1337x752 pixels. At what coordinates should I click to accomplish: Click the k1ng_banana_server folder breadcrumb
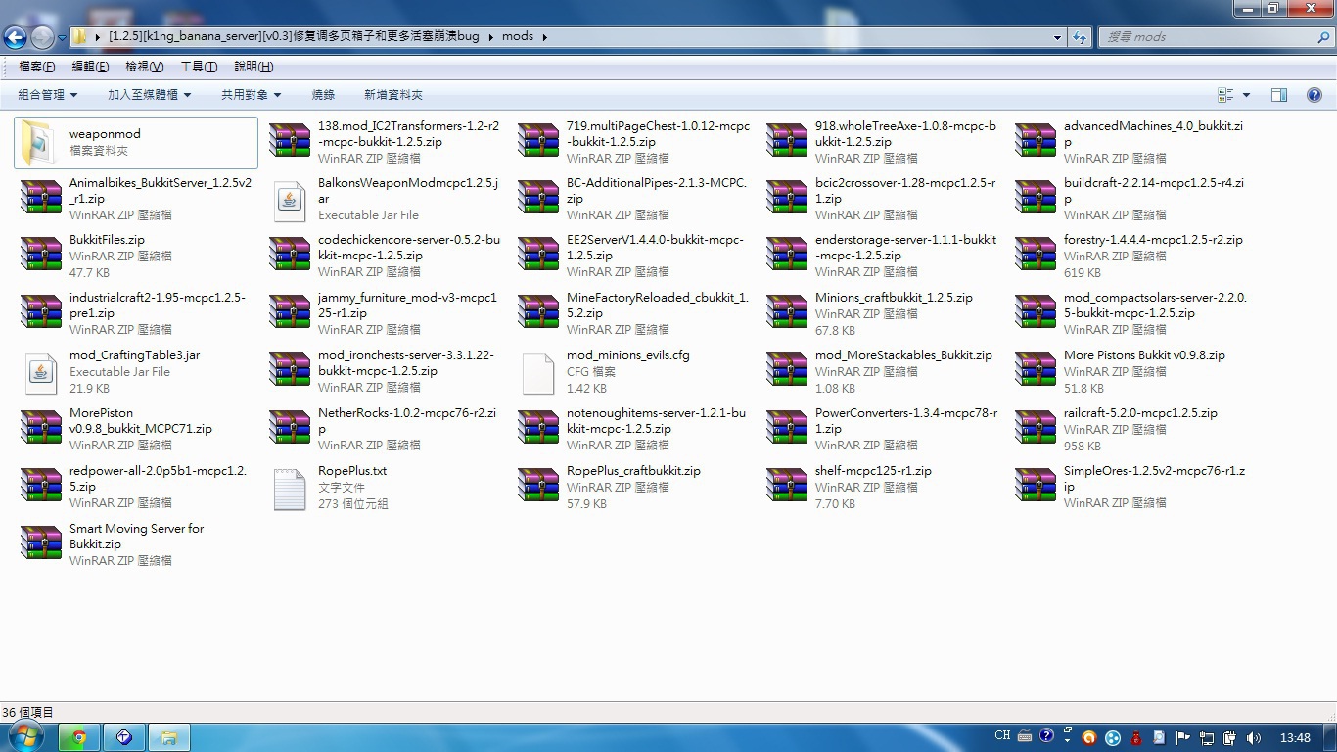point(295,37)
